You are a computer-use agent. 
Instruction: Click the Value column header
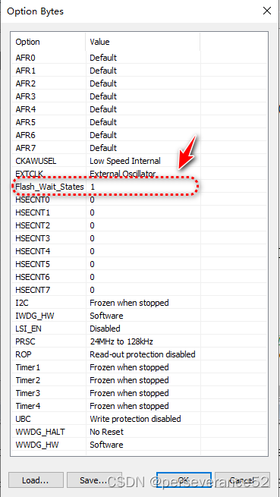143,42
